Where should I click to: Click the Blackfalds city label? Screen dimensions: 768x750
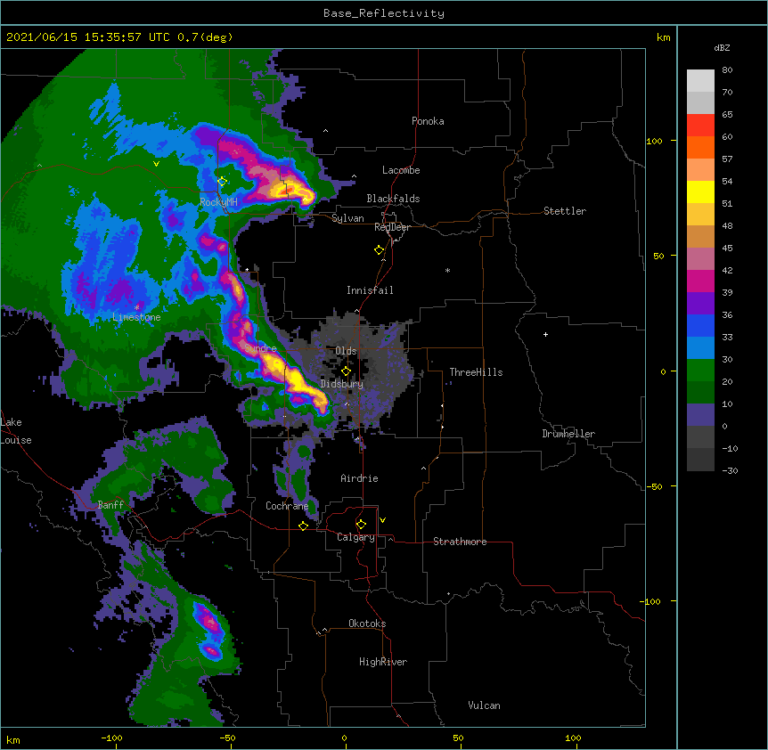pos(393,199)
